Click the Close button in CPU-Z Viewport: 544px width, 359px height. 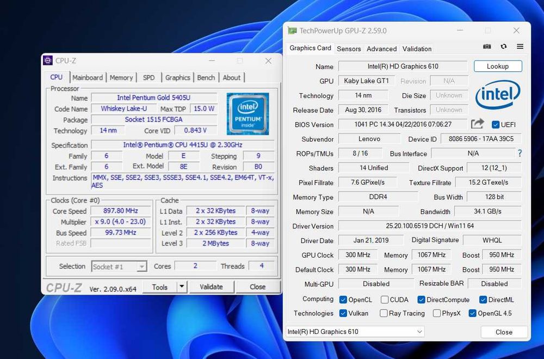pyautogui.click(x=257, y=287)
